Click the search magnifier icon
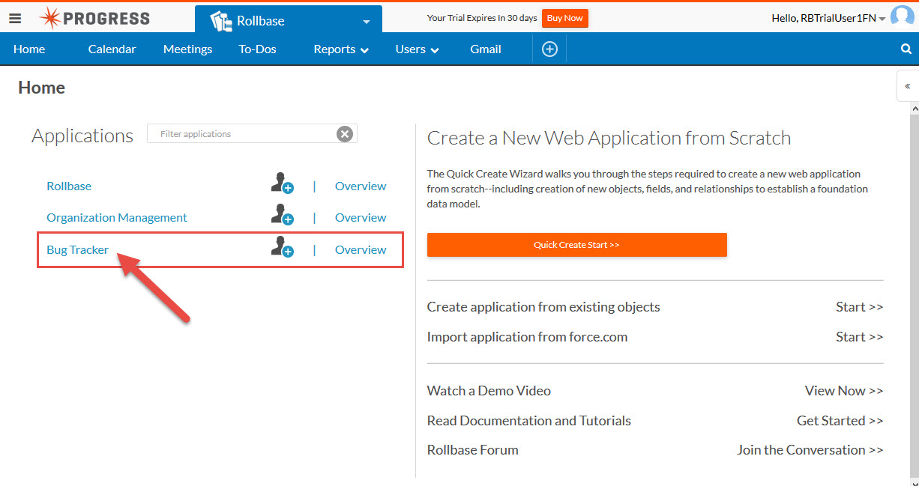The height and width of the screenshot is (486, 919). coord(906,49)
